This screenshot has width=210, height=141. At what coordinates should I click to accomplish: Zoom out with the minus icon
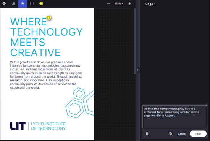click(x=108, y=3)
